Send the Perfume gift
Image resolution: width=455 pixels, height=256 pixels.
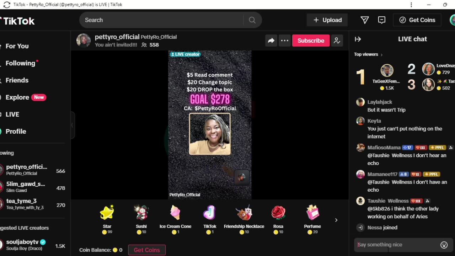(x=312, y=219)
